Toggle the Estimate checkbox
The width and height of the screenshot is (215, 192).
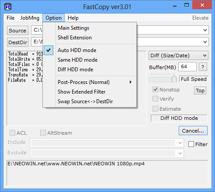155,109
